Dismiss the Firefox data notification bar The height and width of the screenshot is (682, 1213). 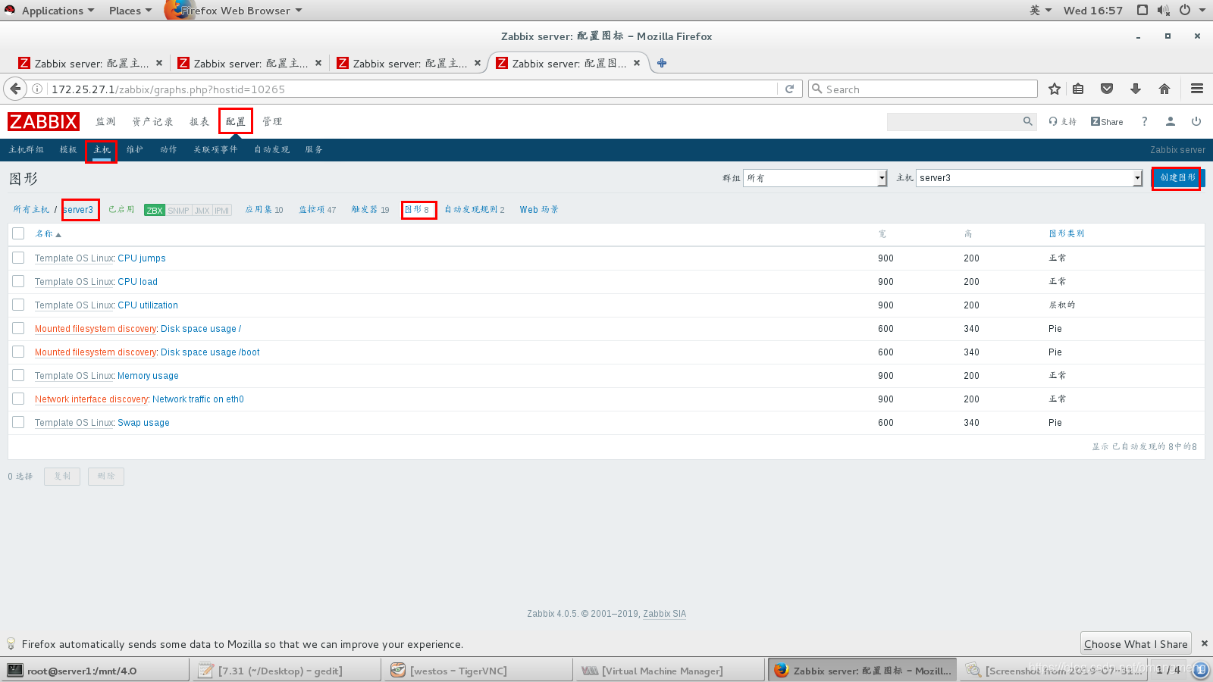coord(1204,643)
